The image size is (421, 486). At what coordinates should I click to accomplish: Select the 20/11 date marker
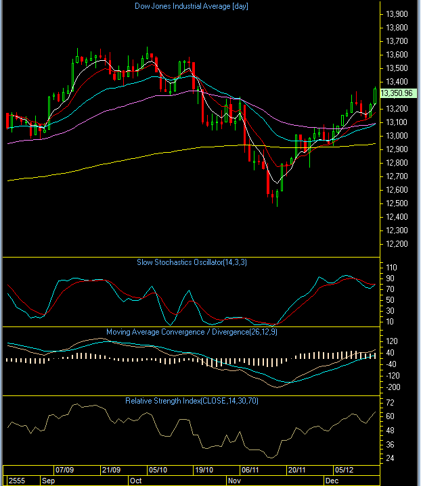[x=296, y=470]
